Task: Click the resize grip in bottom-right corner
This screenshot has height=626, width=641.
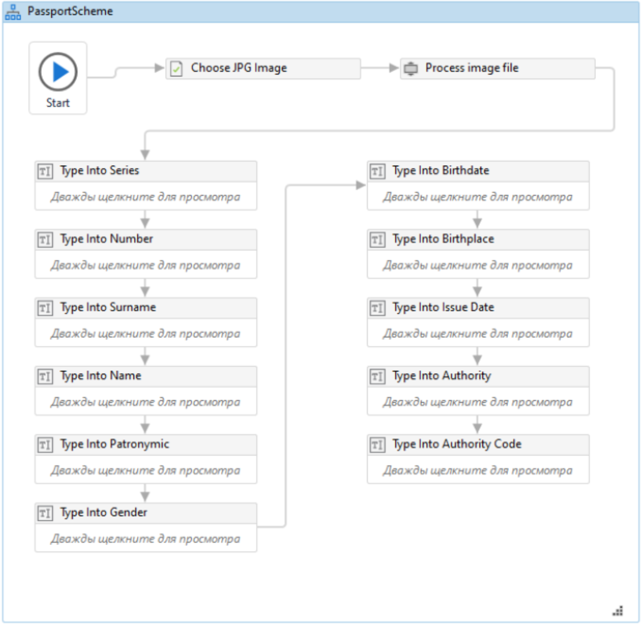Action: (618, 611)
